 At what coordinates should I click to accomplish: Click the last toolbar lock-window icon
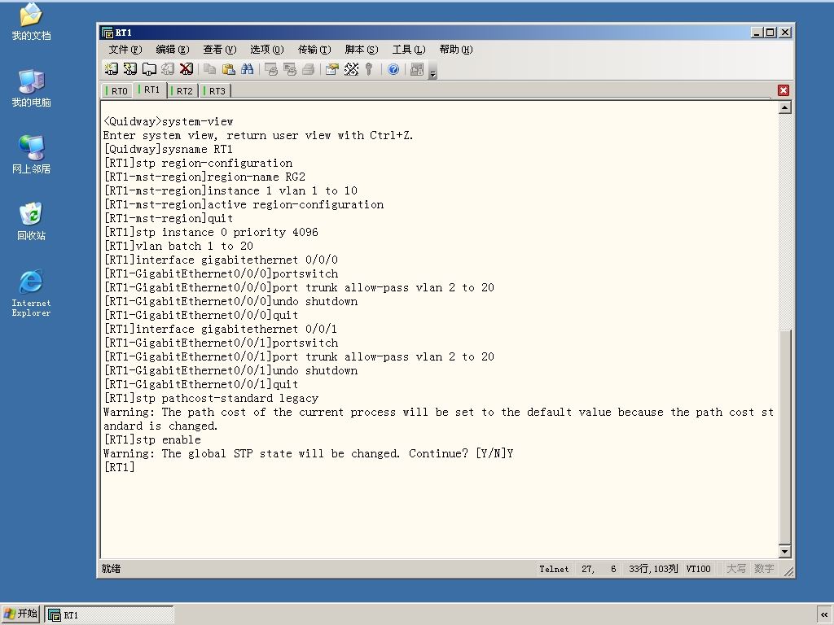(417, 69)
